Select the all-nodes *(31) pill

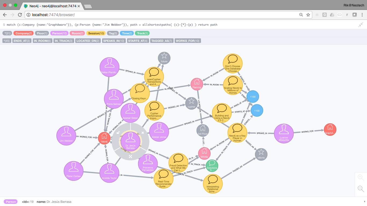coord(7,33)
